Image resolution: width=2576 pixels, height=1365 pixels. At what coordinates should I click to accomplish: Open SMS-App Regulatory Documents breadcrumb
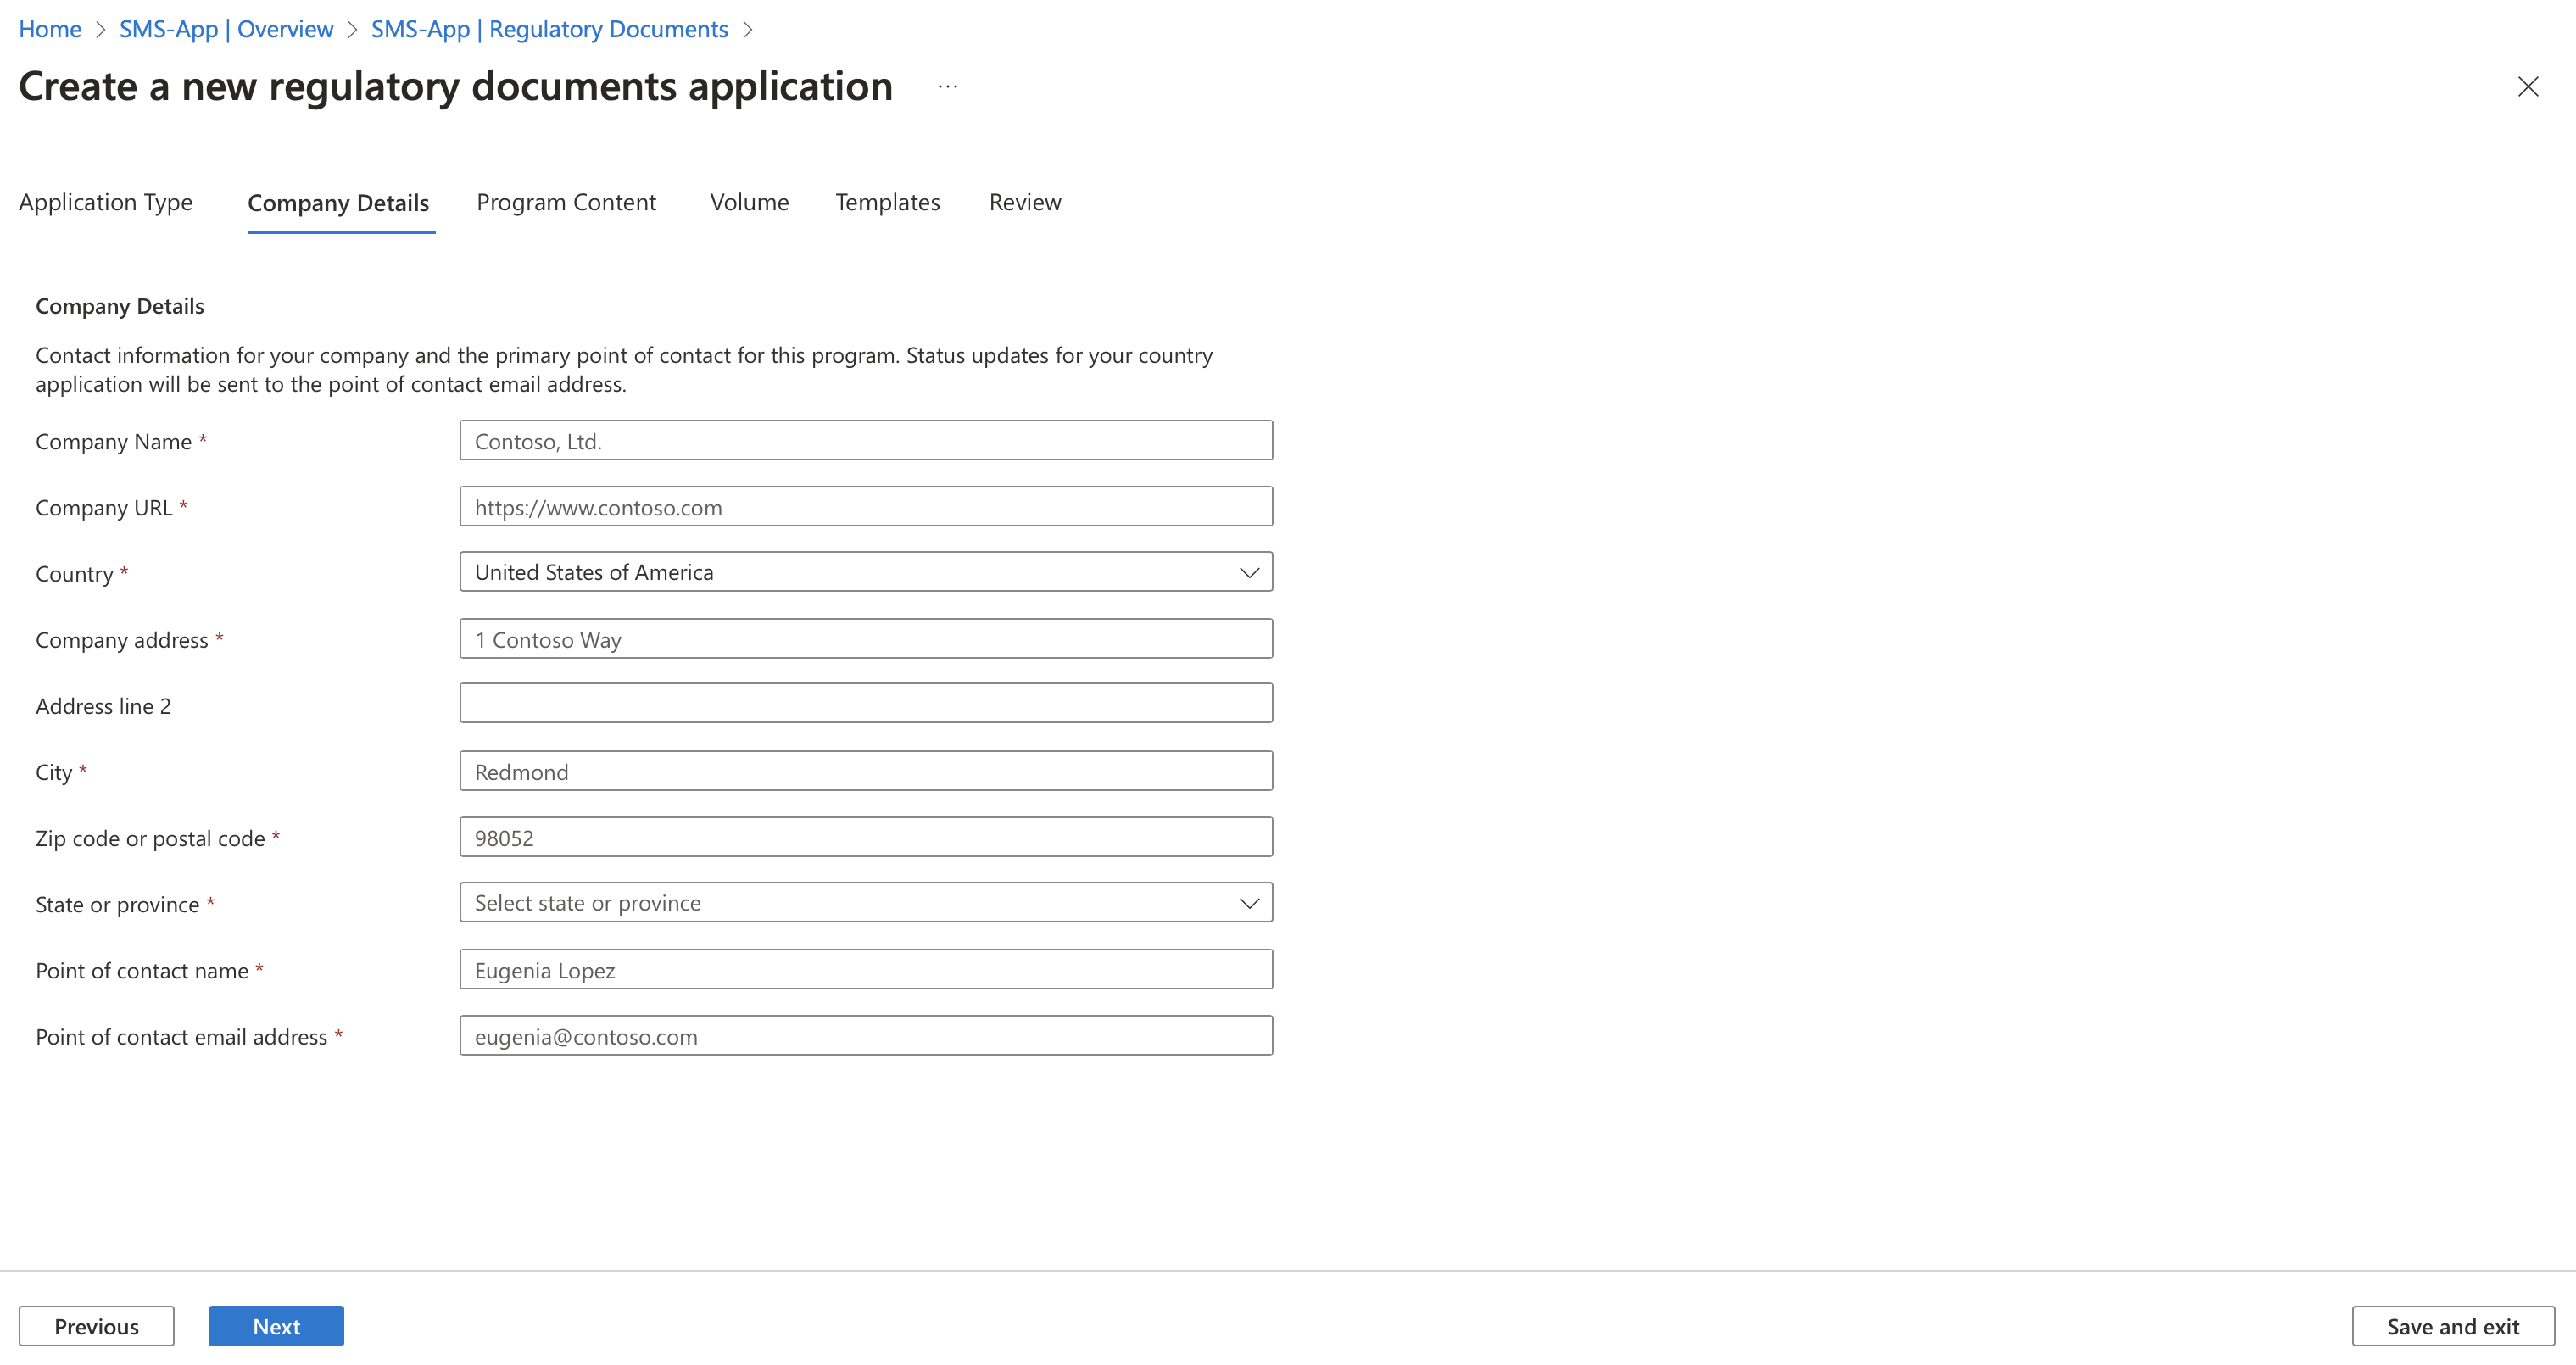pos(549,29)
